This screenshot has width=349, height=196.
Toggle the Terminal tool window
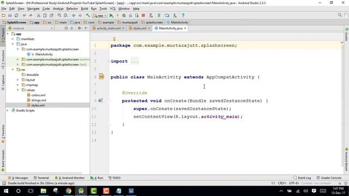point(41,178)
